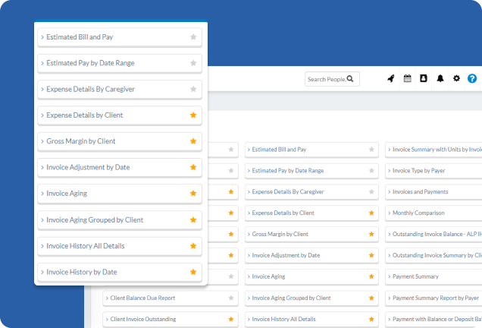Open Outstanding Invoice Summary by Client report
The width and height of the screenshot is (482, 328).
click(x=437, y=255)
